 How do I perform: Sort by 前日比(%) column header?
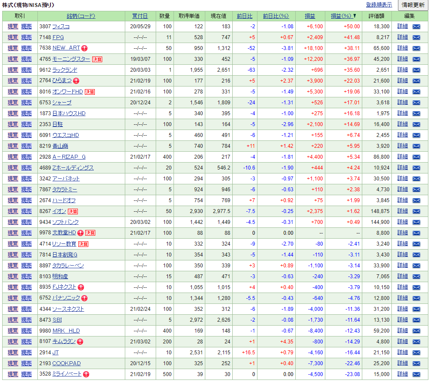276,16
